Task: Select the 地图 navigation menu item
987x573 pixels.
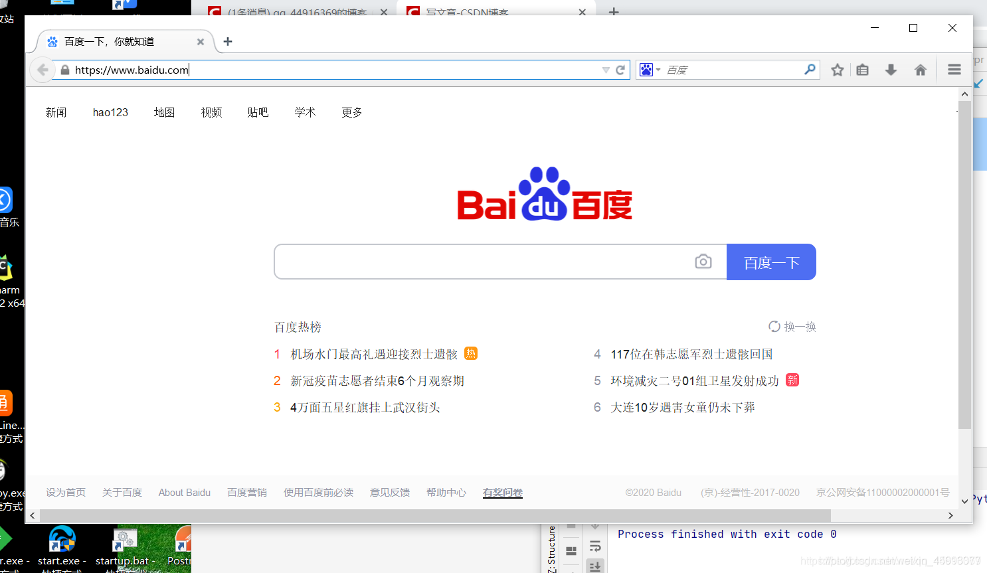Action: 164,112
